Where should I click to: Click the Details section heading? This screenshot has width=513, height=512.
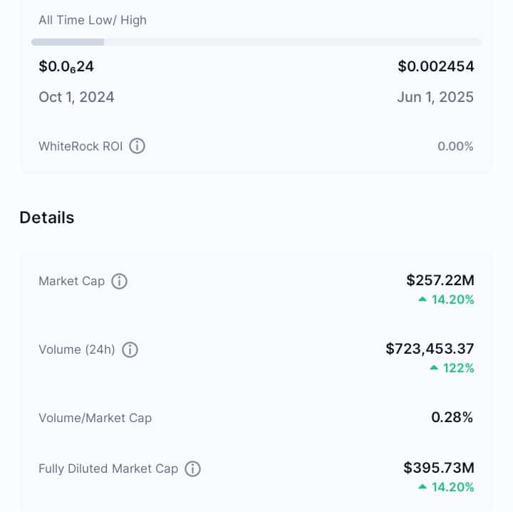pos(47,217)
